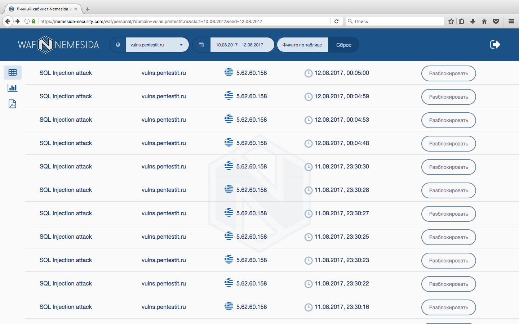The width and height of the screenshot is (519, 324).
Task: Unblock the attack logged at 12.08.2017 00:04:53
Action: coord(449,120)
